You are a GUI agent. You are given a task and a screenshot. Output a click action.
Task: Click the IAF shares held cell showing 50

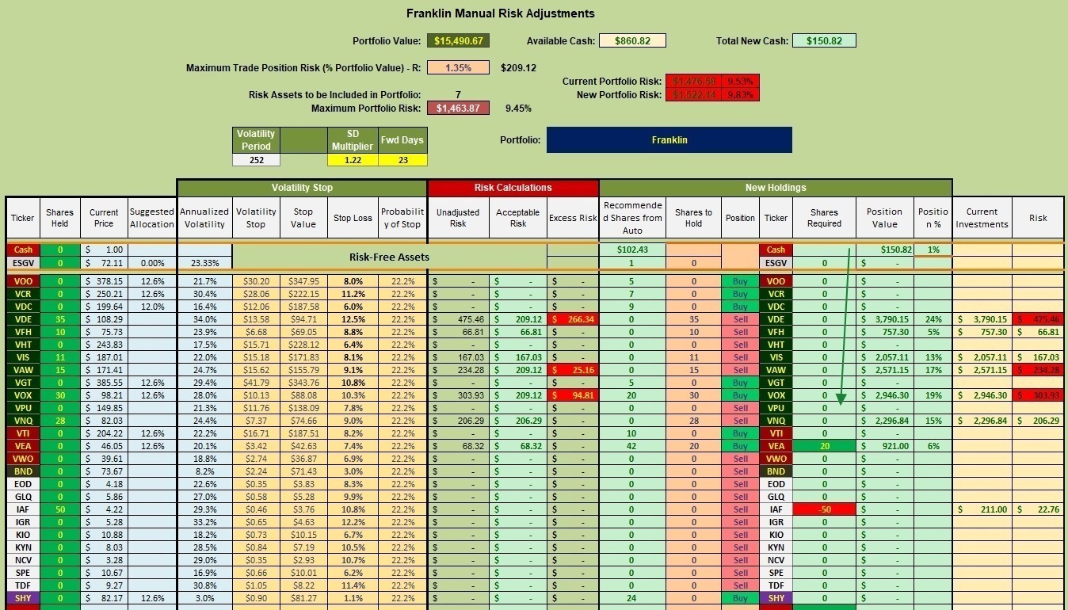[x=59, y=509]
